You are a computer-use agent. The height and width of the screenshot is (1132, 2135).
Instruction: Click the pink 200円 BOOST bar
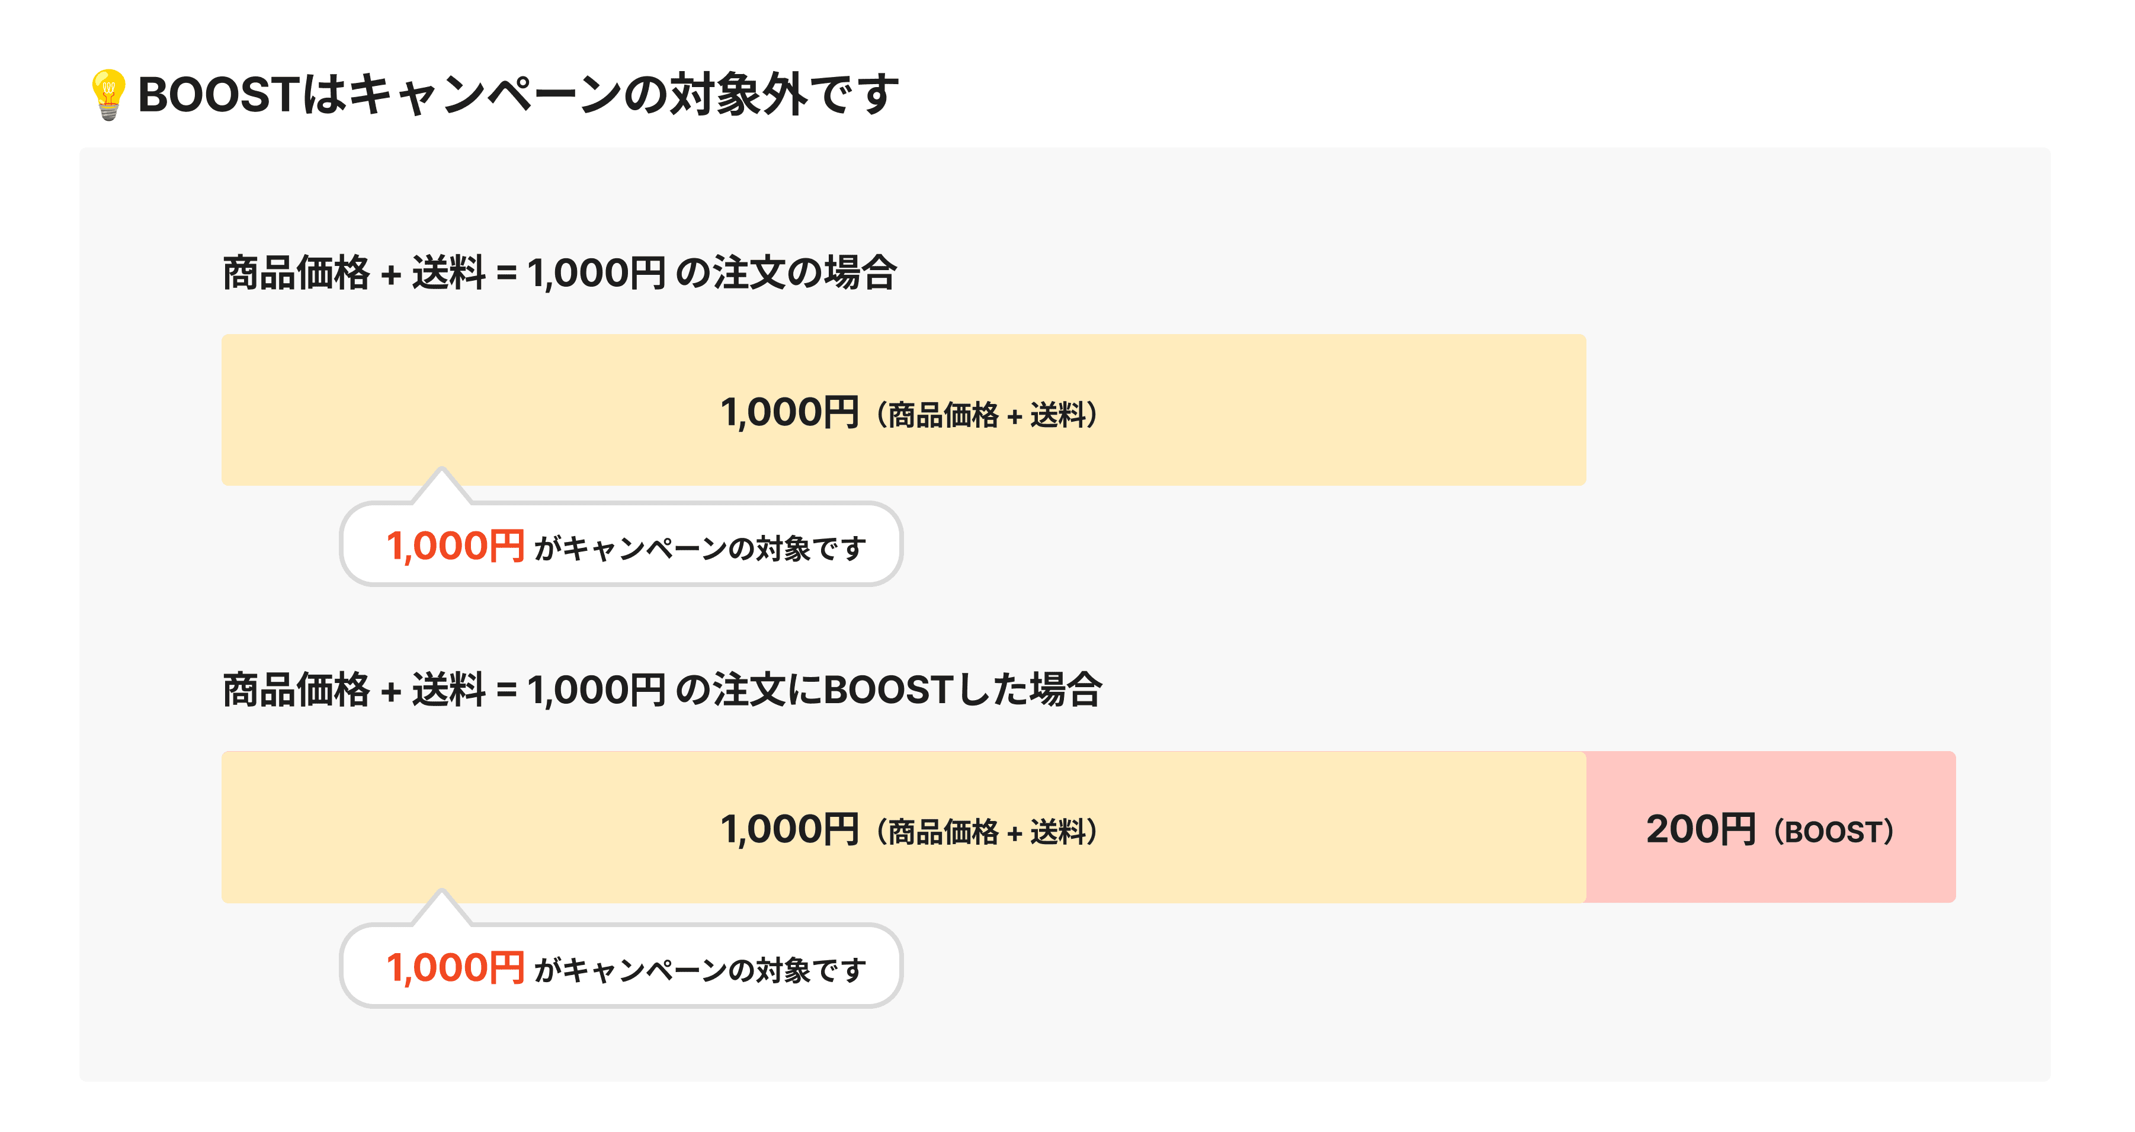[x=1771, y=827]
